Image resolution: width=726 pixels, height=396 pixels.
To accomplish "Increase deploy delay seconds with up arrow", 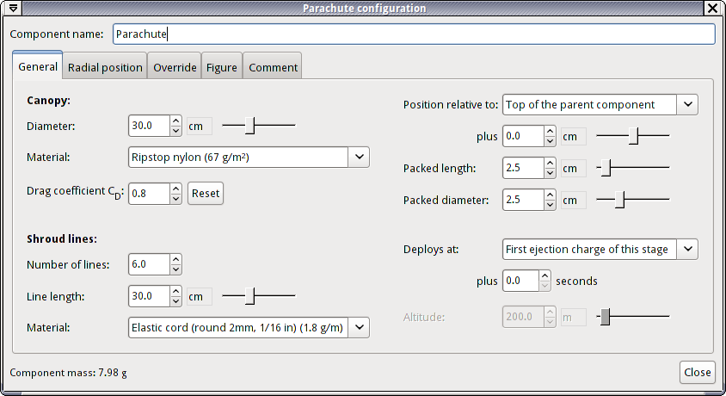I will [544, 275].
